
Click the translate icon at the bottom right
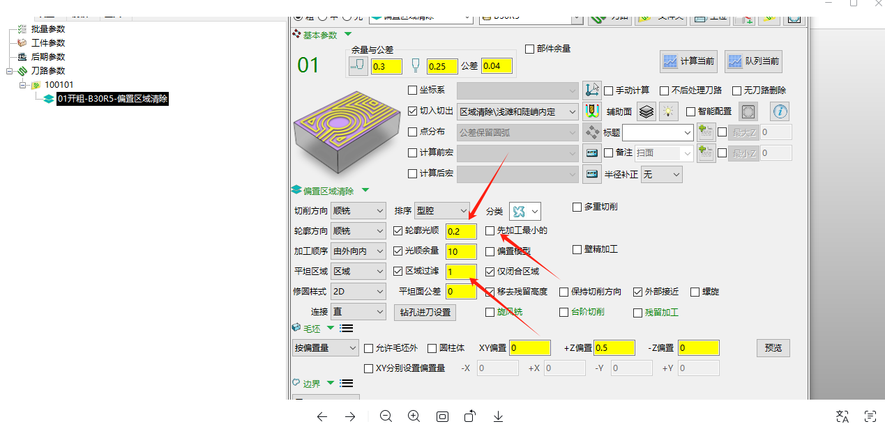tap(842, 416)
